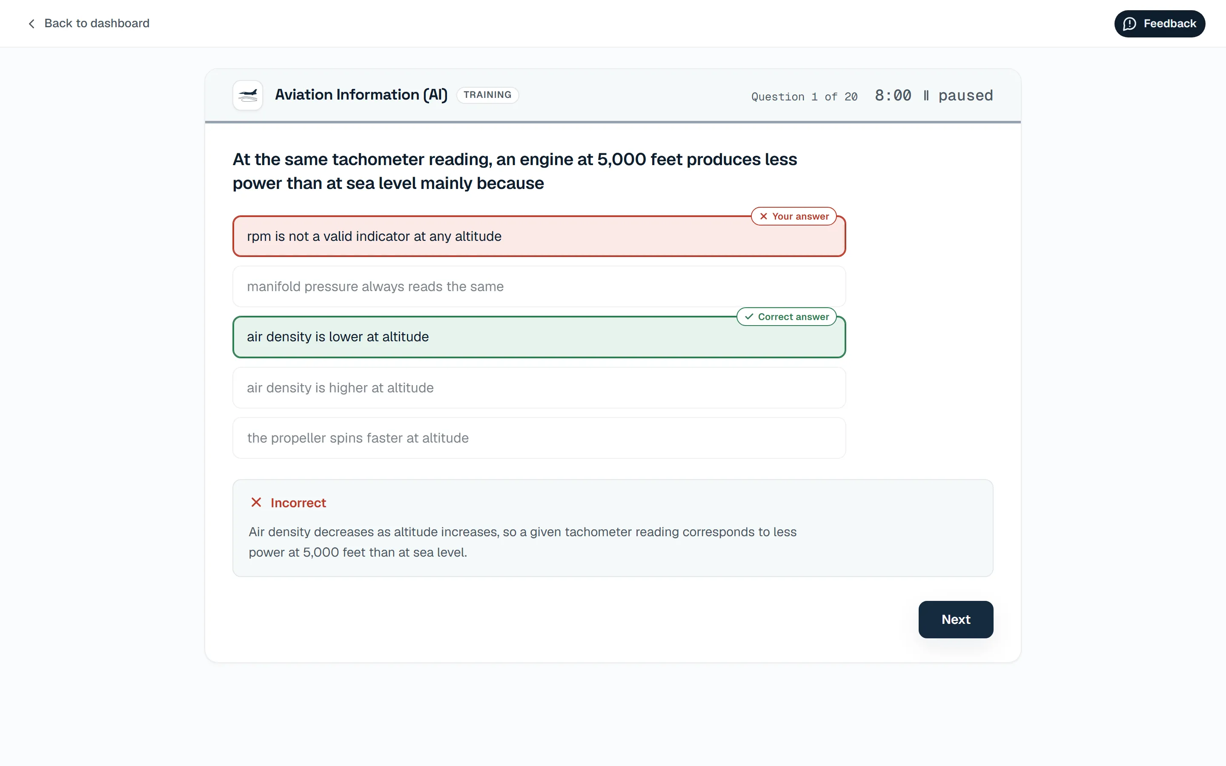This screenshot has width=1226, height=766.
Task: Go to the next question with Next
Action: click(955, 620)
